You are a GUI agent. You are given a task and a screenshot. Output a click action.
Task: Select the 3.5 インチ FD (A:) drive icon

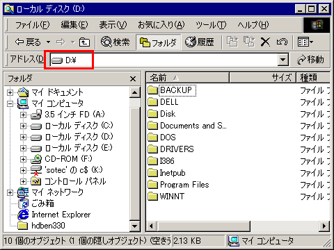36,115
